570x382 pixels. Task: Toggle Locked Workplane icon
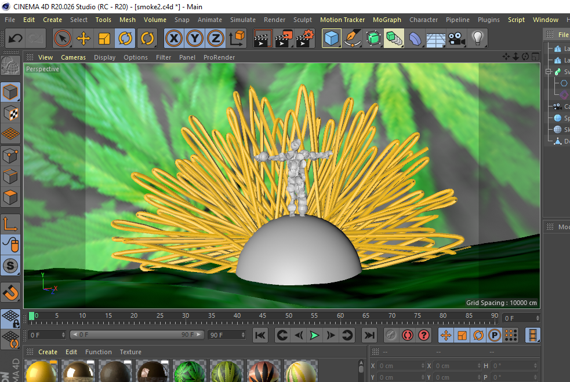tap(10, 318)
